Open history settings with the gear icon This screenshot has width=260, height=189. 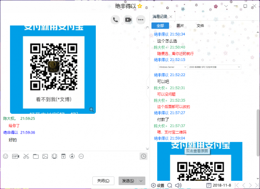[x=153, y=186]
